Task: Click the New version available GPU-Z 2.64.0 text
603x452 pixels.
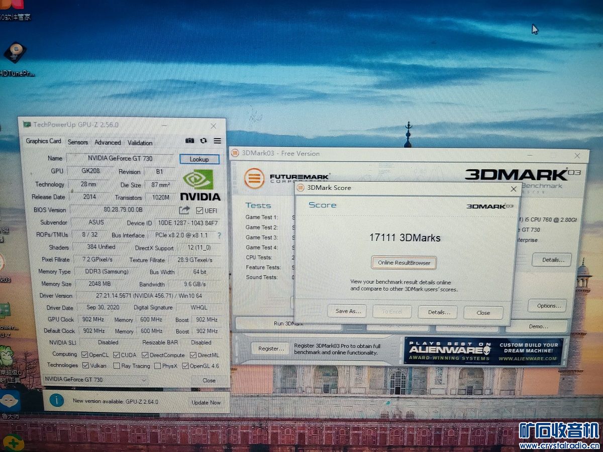Action: [x=116, y=401]
